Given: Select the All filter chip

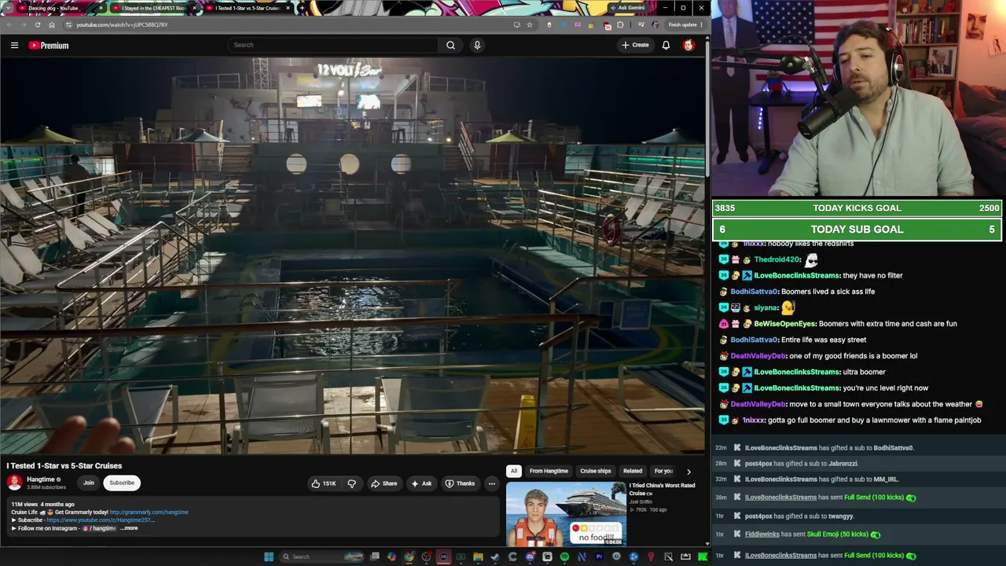Looking at the screenshot, I should pos(513,471).
